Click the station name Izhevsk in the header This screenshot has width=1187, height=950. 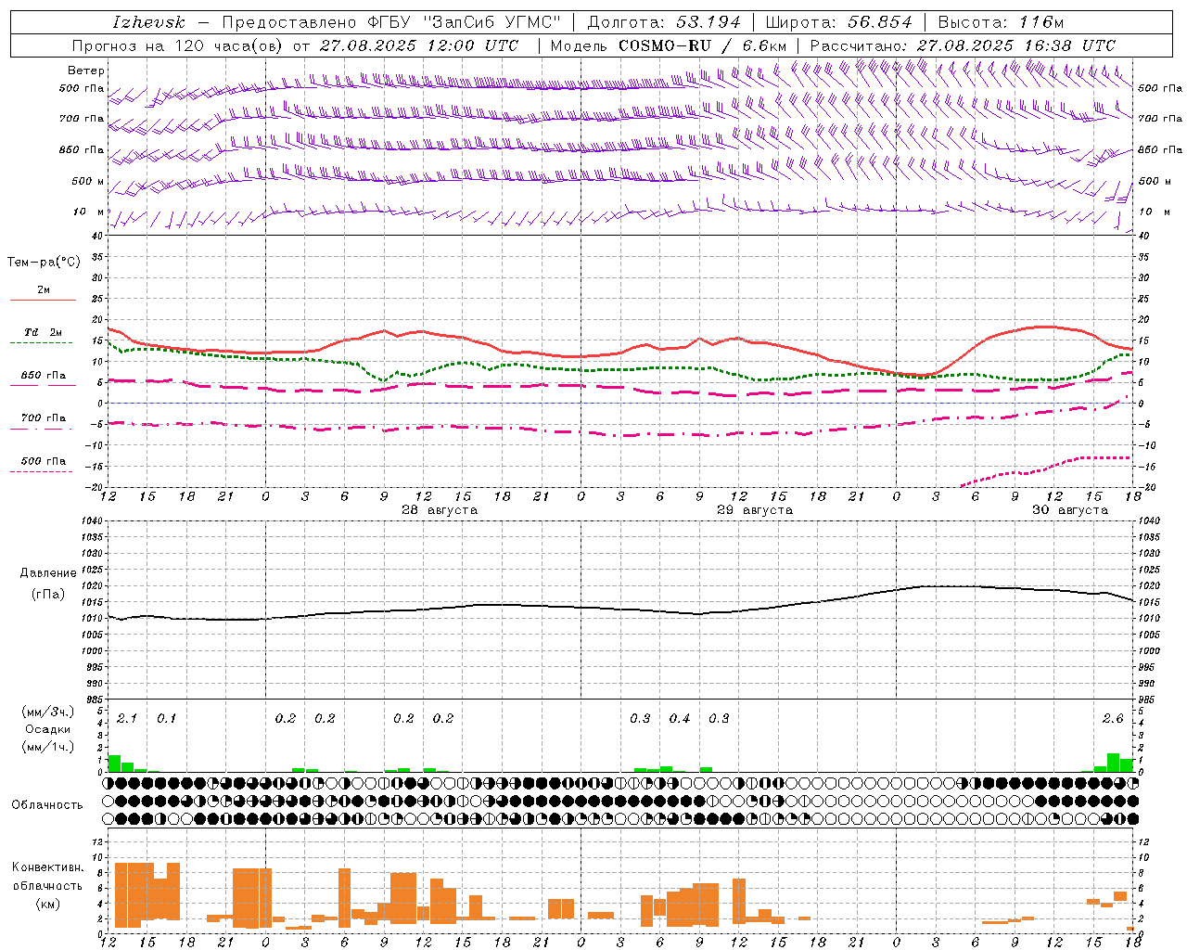point(148,22)
